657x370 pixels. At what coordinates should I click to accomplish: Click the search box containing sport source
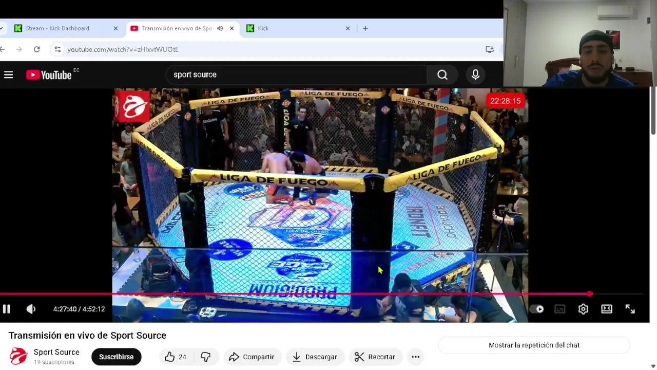(x=296, y=75)
